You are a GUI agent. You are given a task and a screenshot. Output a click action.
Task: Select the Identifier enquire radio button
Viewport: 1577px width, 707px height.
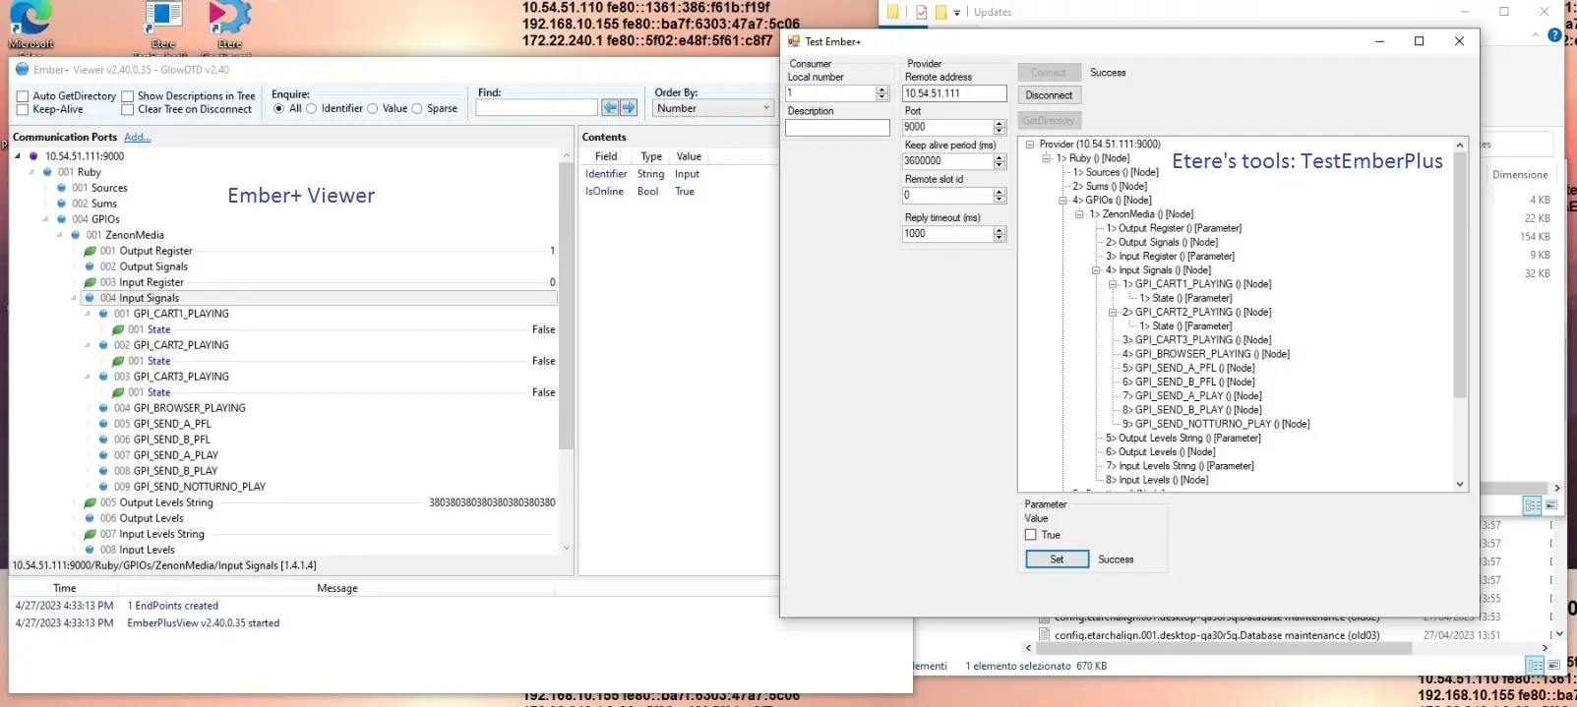(312, 109)
